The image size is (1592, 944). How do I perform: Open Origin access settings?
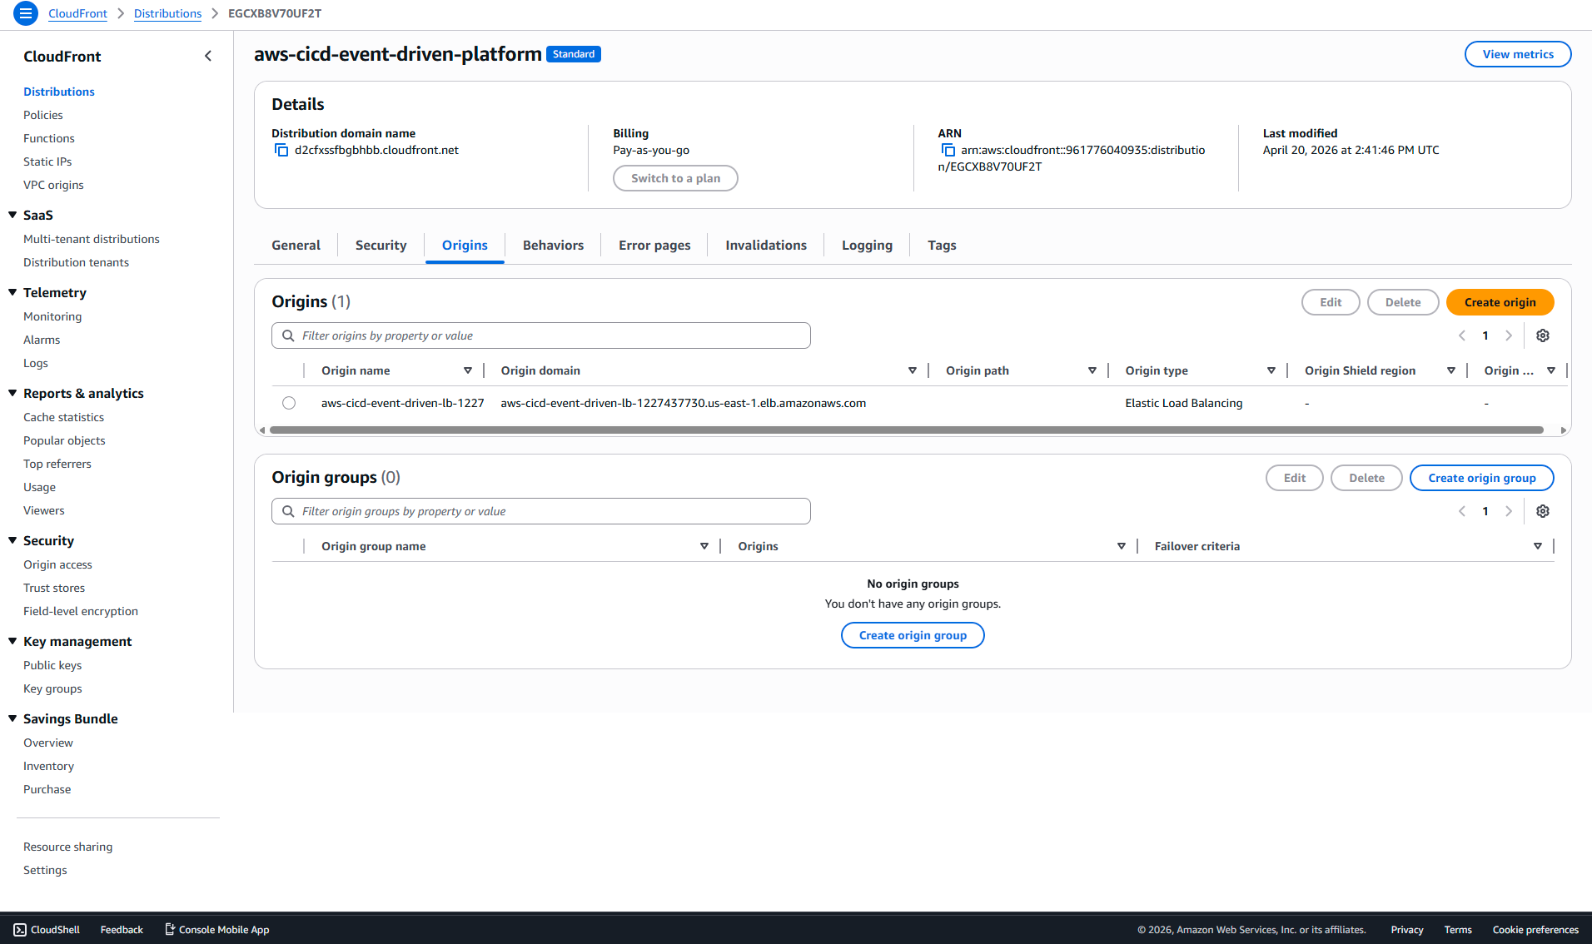point(57,564)
